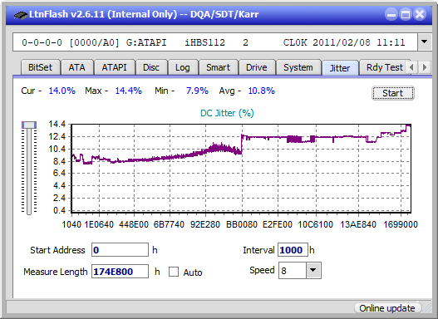Click the Measure Length input field
The height and width of the screenshot is (319, 438).
coord(121,272)
